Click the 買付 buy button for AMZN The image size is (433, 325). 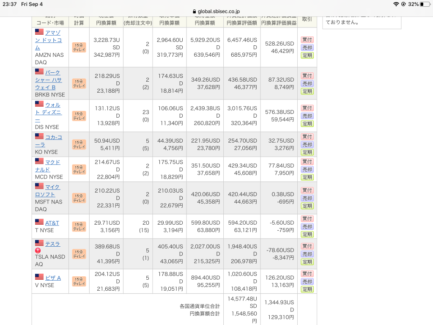(307, 40)
